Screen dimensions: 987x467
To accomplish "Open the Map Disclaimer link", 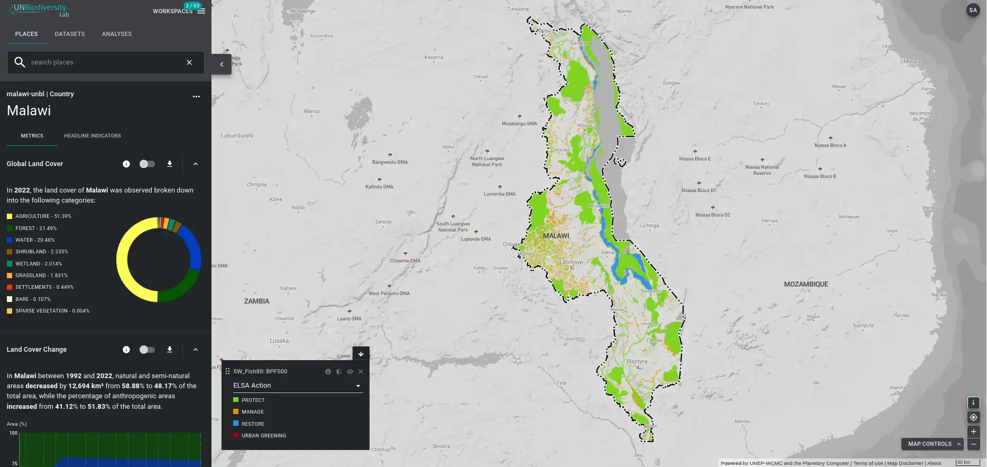I will [905, 463].
